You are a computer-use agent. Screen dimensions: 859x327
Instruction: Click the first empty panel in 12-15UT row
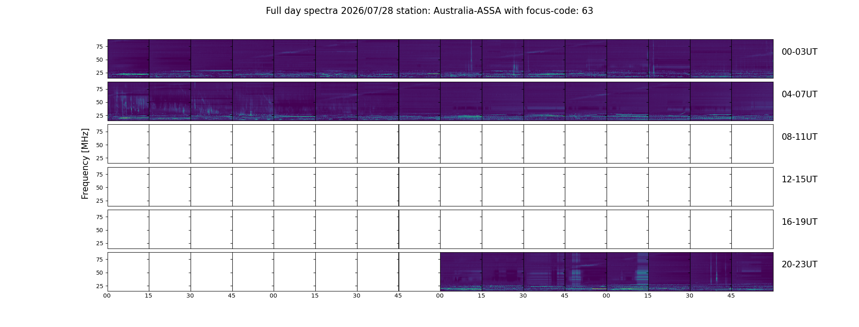point(128,186)
